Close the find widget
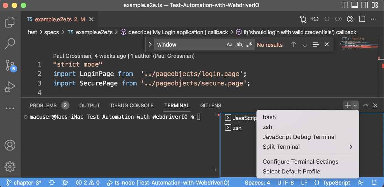The height and width of the screenshot is (187, 384). tap(326, 45)
